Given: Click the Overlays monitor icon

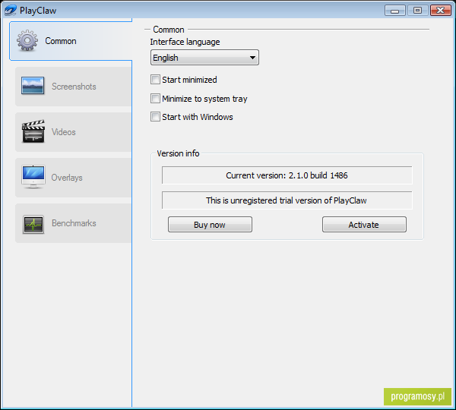Looking at the screenshot, I should [33, 177].
